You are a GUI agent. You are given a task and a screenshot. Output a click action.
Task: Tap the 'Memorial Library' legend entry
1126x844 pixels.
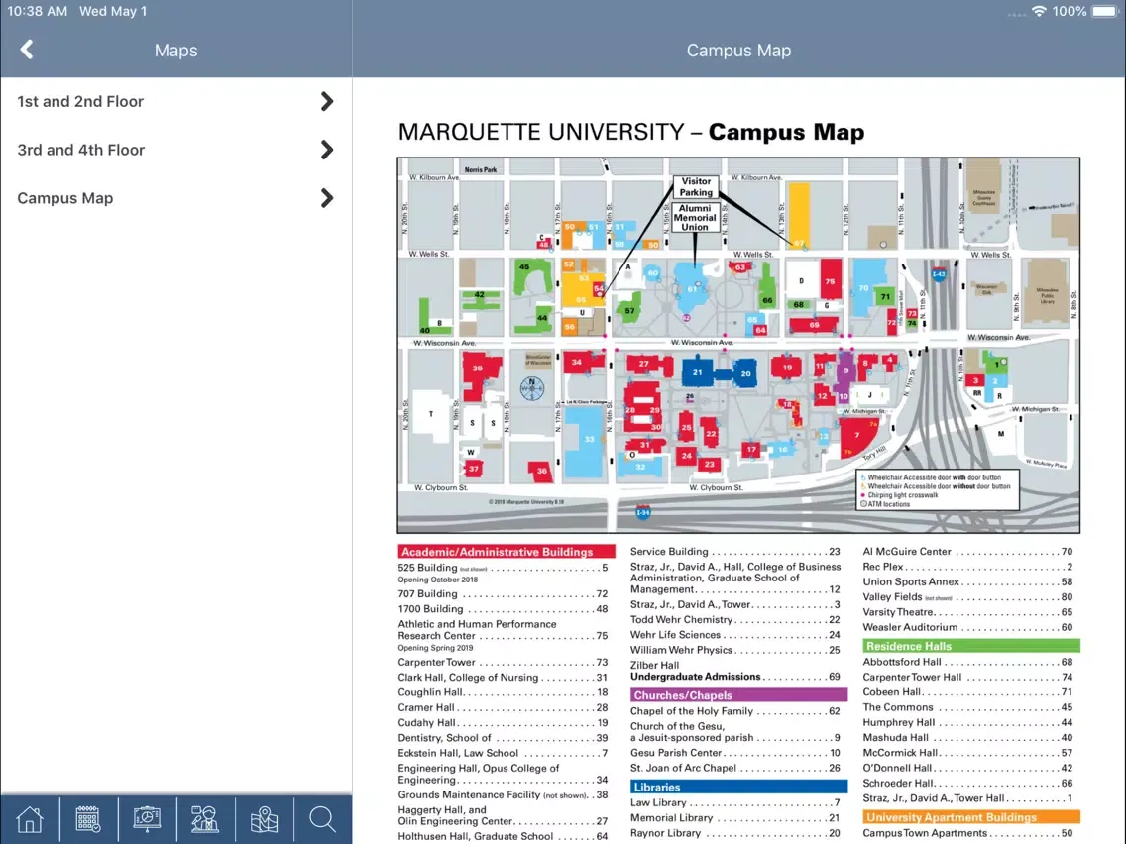[x=735, y=817]
